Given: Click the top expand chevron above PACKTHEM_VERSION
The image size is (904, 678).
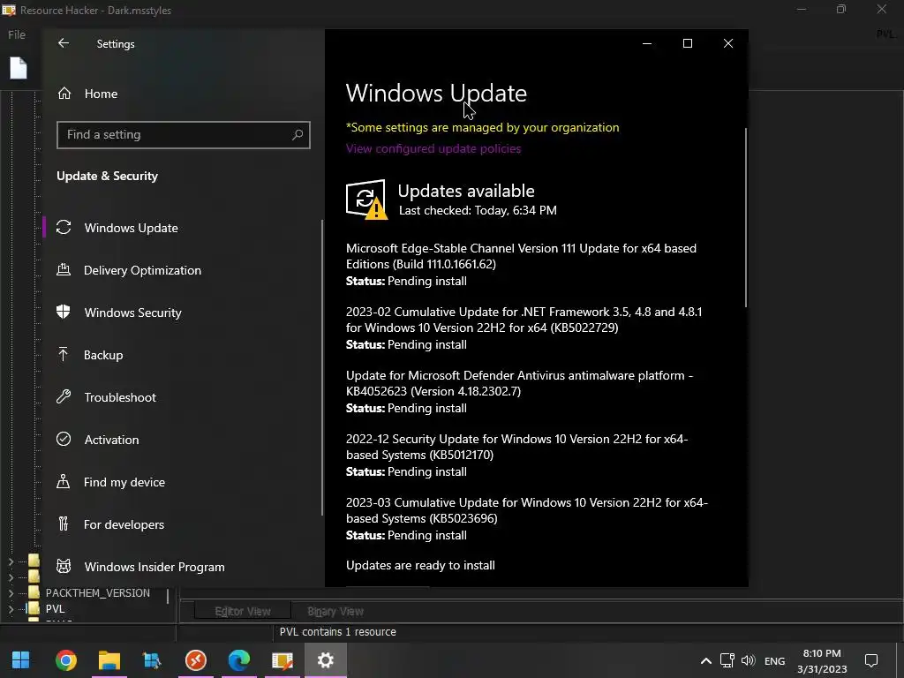Looking at the screenshot, I should pos(11,561).
